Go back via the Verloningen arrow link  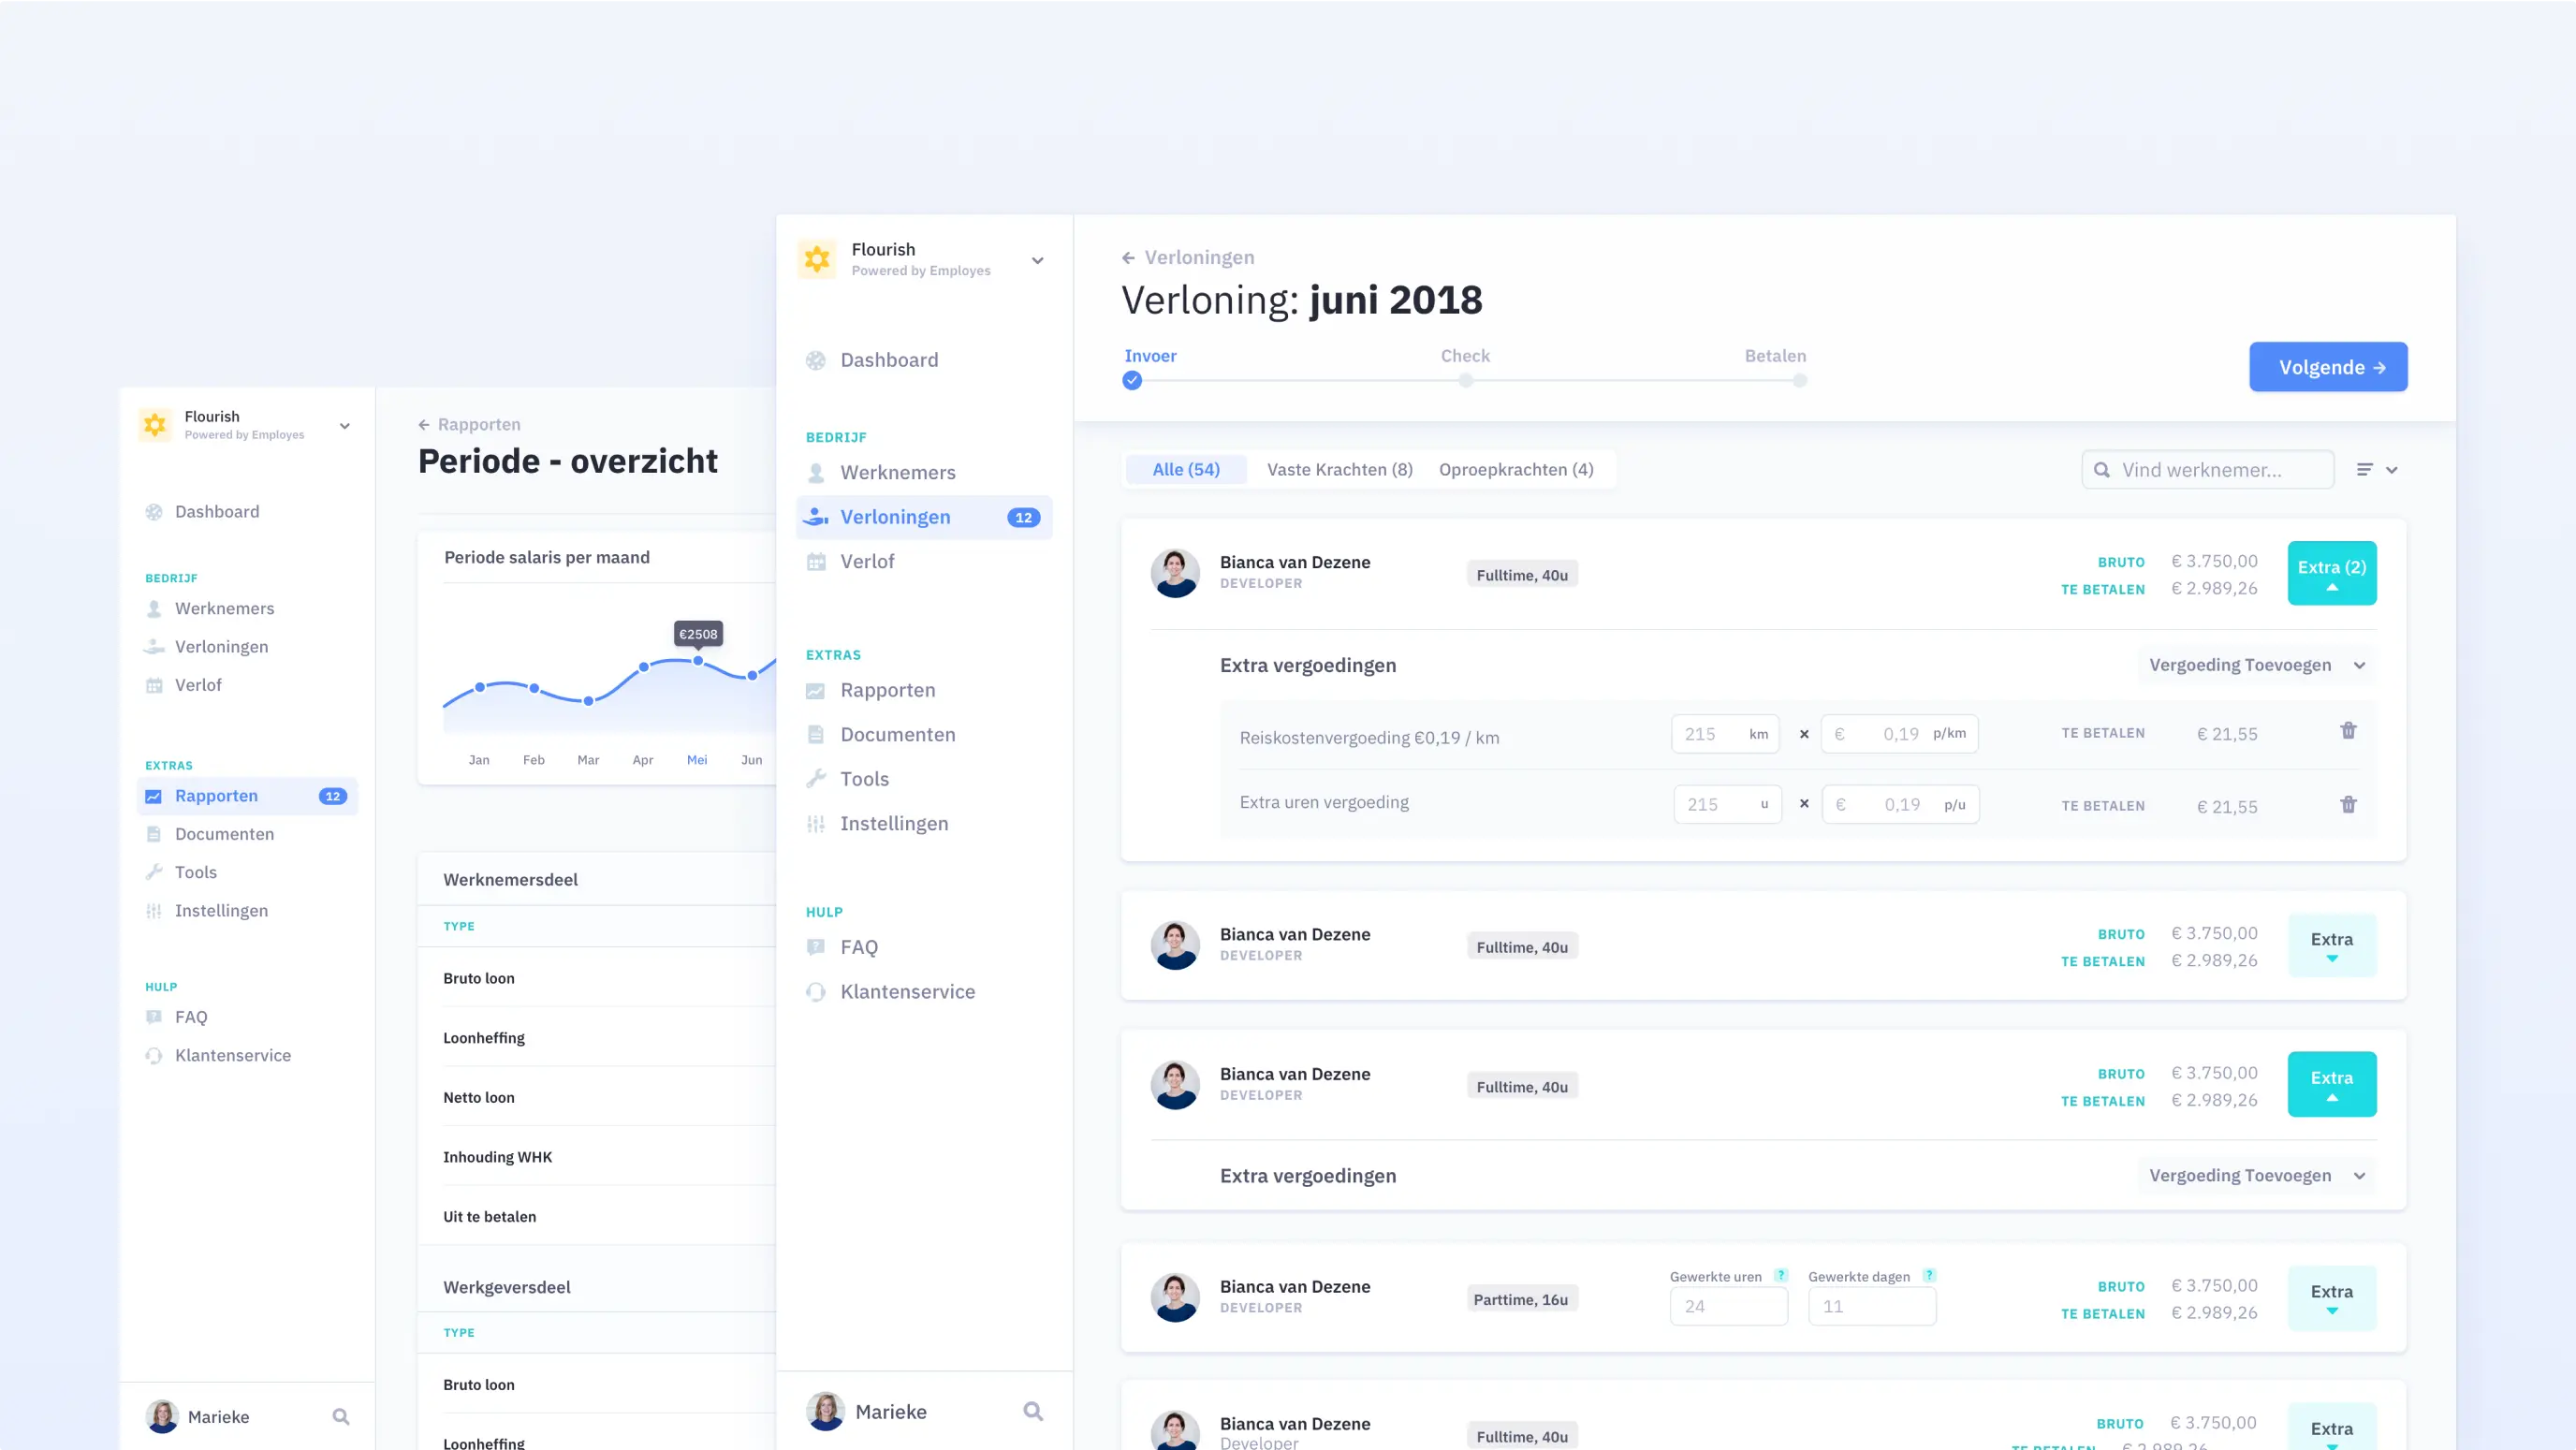pos(1188,257)
